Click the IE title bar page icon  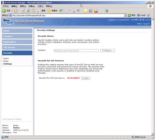[x=3, y=2]
